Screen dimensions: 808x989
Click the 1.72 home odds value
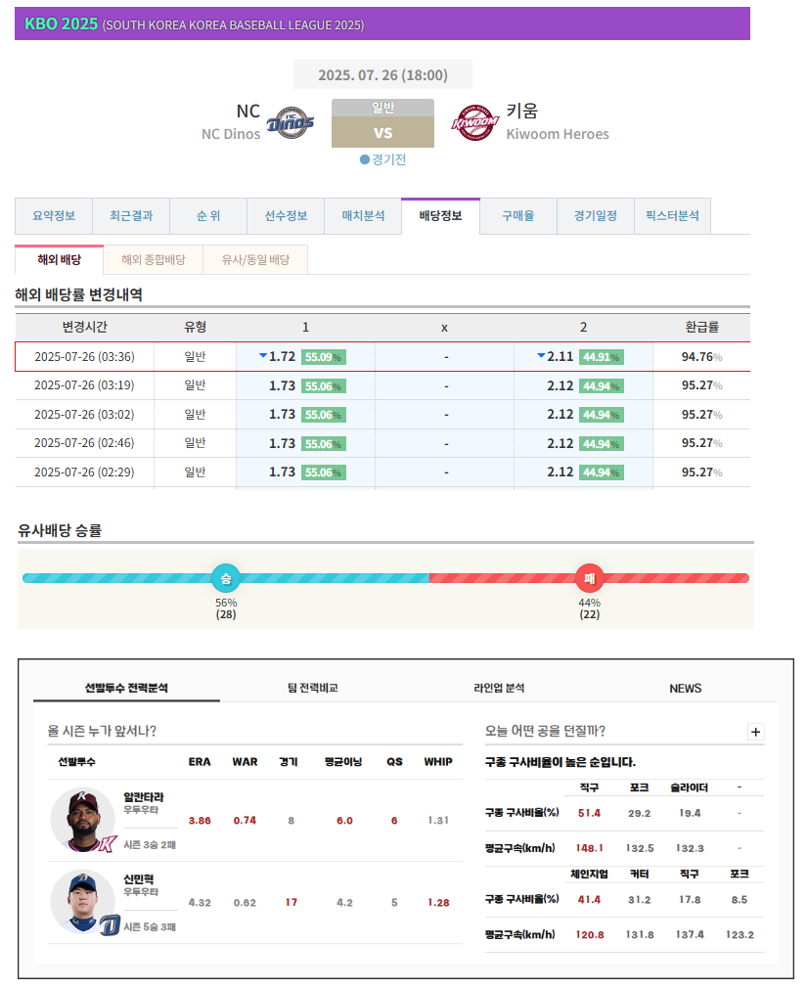pyautogui.click(x=282, y=356)
